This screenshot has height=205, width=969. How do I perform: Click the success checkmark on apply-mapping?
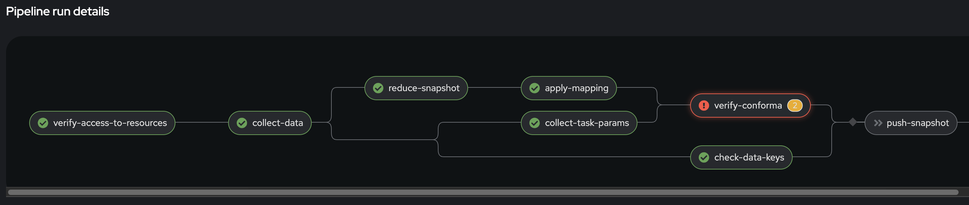[535, 88]
